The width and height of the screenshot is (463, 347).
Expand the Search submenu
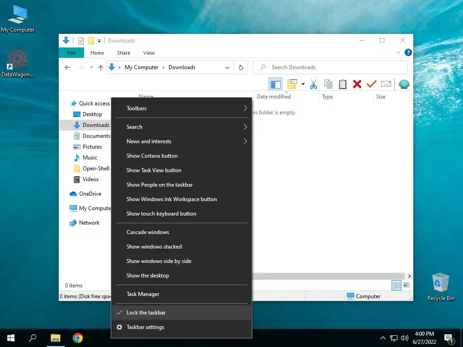click(x=181, y=127)
